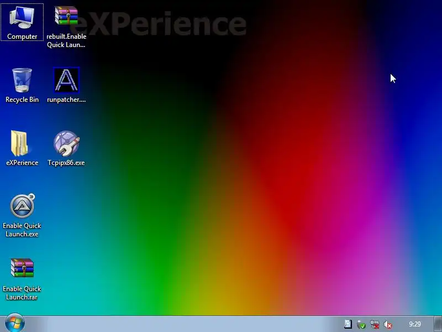Screen dimensions: 442x332
Task: Open the Windows Start orb menu
Action: pyautogui.click(x=15, y=323)
